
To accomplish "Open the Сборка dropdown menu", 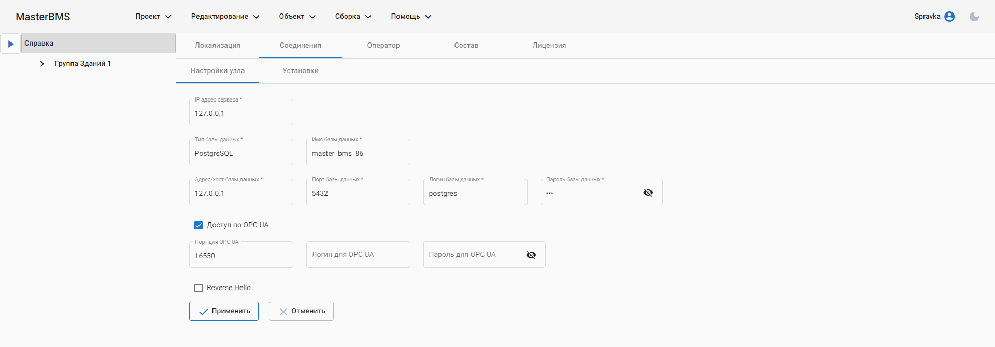I will click(x=353, y=17).
